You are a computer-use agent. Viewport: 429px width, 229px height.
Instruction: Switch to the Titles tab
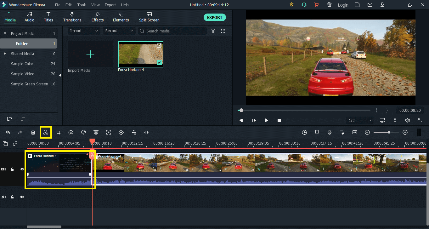(x=48, y=17)
